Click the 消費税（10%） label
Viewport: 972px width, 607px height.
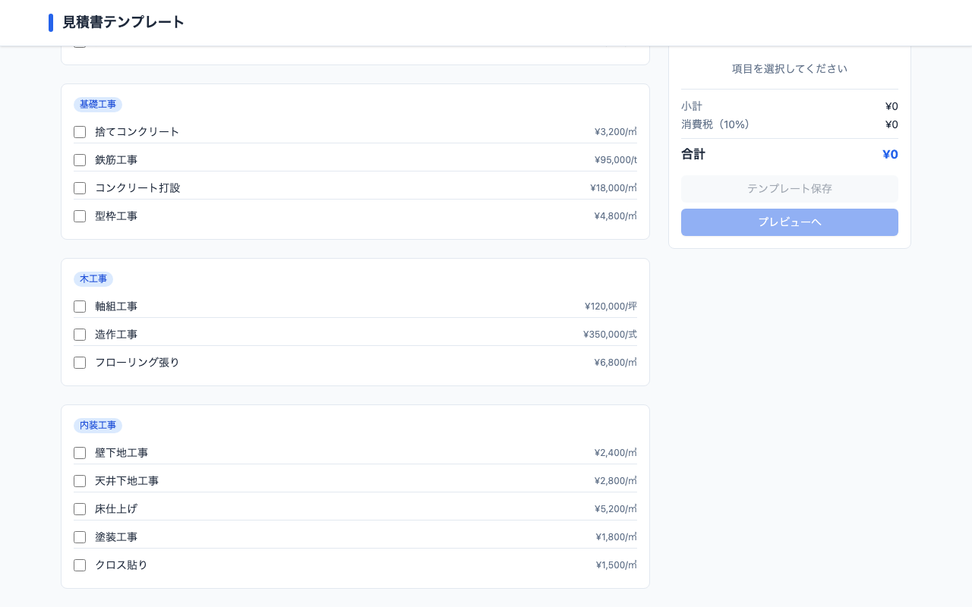715,124
